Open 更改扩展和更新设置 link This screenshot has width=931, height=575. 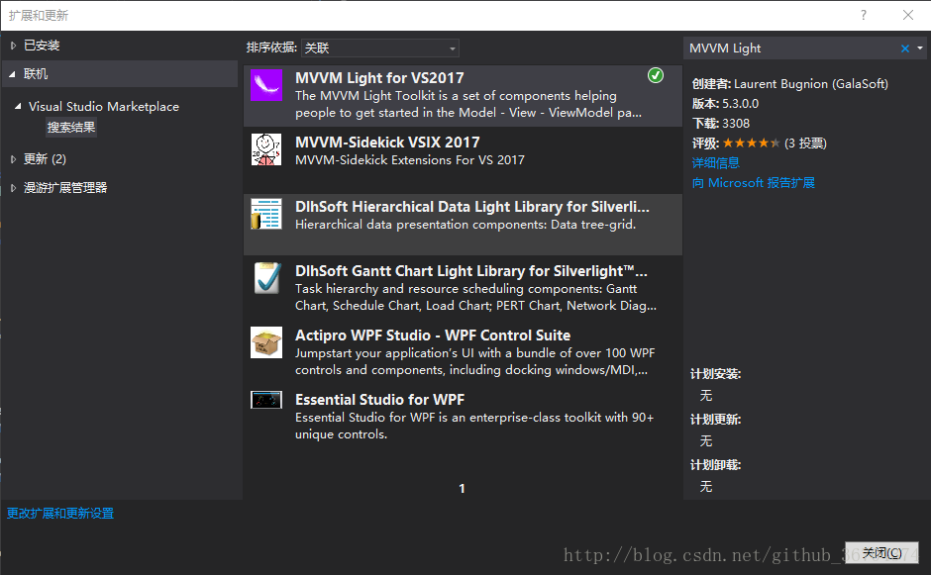[60, 514]
